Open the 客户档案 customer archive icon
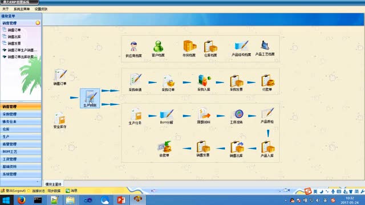 point(158,49)
